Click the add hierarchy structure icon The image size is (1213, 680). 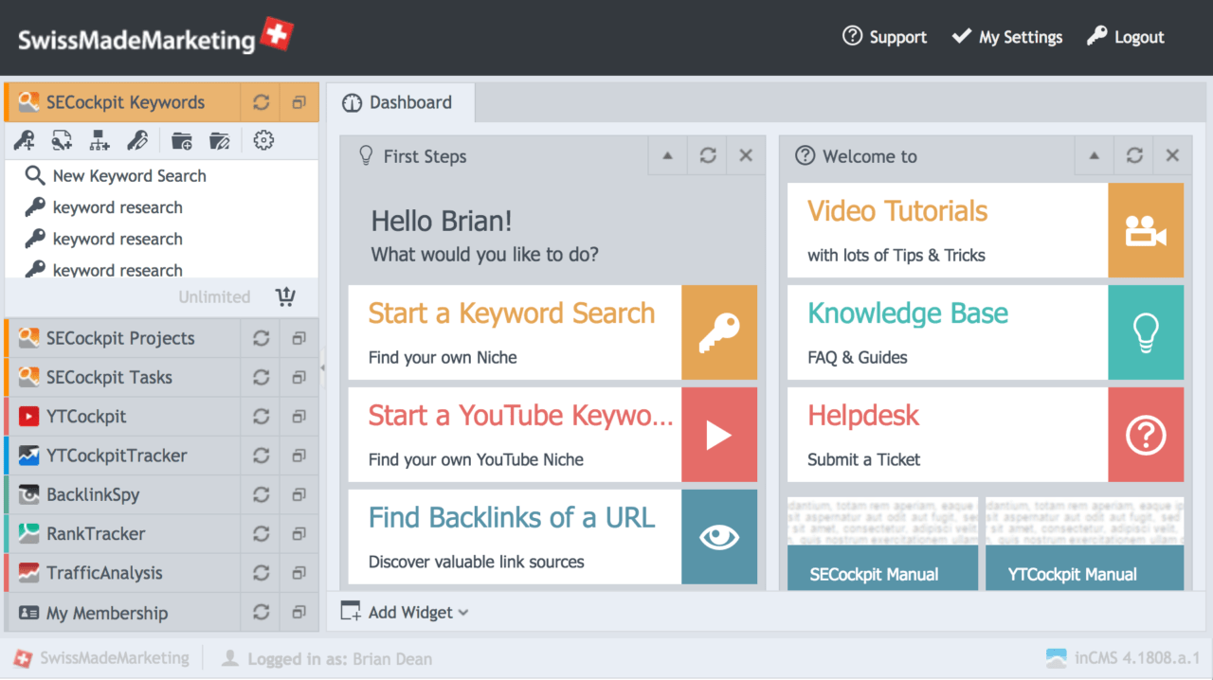click(100, 141)
